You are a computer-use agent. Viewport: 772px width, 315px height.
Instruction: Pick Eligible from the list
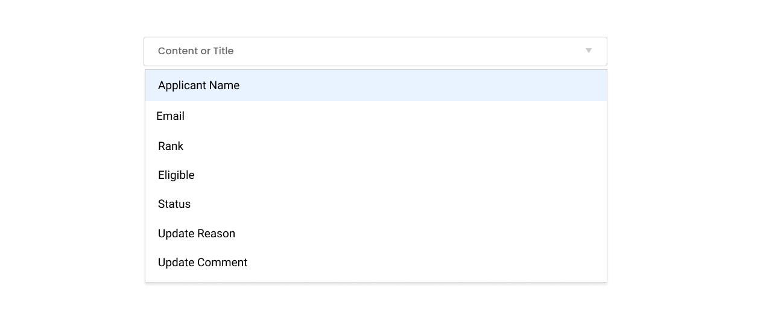[176, 175]
